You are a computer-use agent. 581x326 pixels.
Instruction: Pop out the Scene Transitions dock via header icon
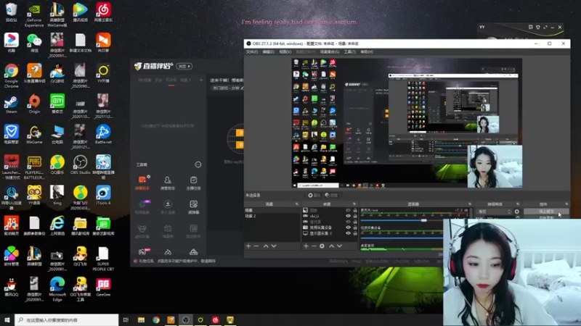click(x=518, y=204)
